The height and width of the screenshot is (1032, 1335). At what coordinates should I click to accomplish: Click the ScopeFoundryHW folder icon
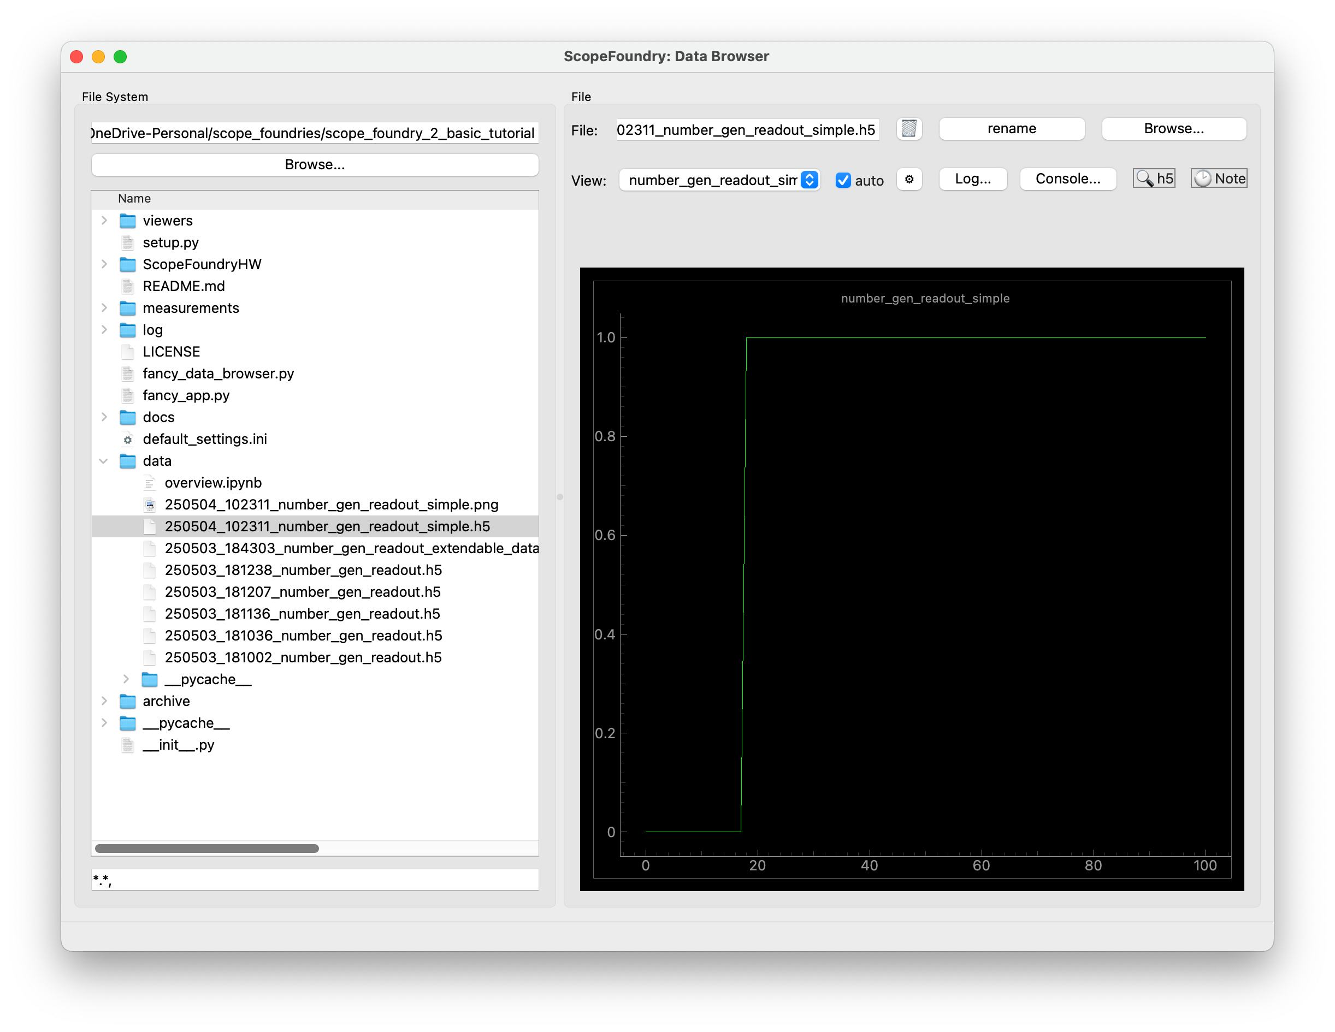pos(128,265)
